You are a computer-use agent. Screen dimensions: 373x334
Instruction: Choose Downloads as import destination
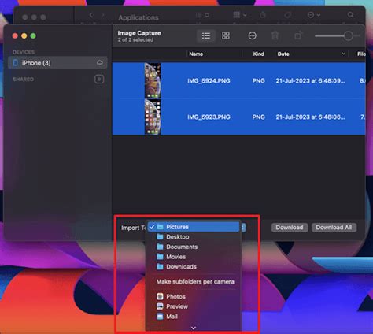coord(194,267)
